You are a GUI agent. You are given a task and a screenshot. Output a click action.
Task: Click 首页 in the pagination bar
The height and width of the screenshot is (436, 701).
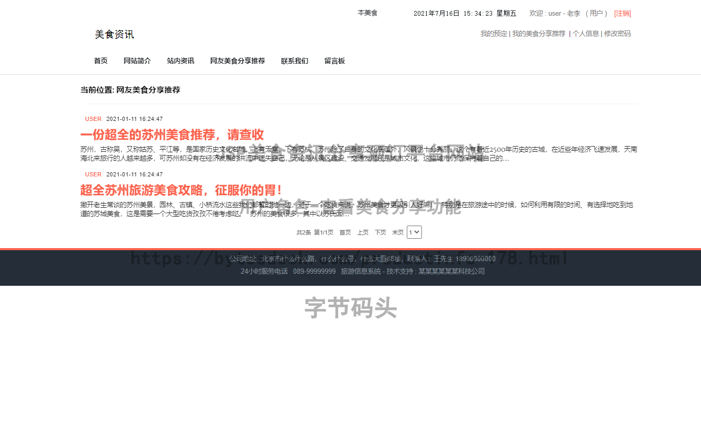(345, 232)
